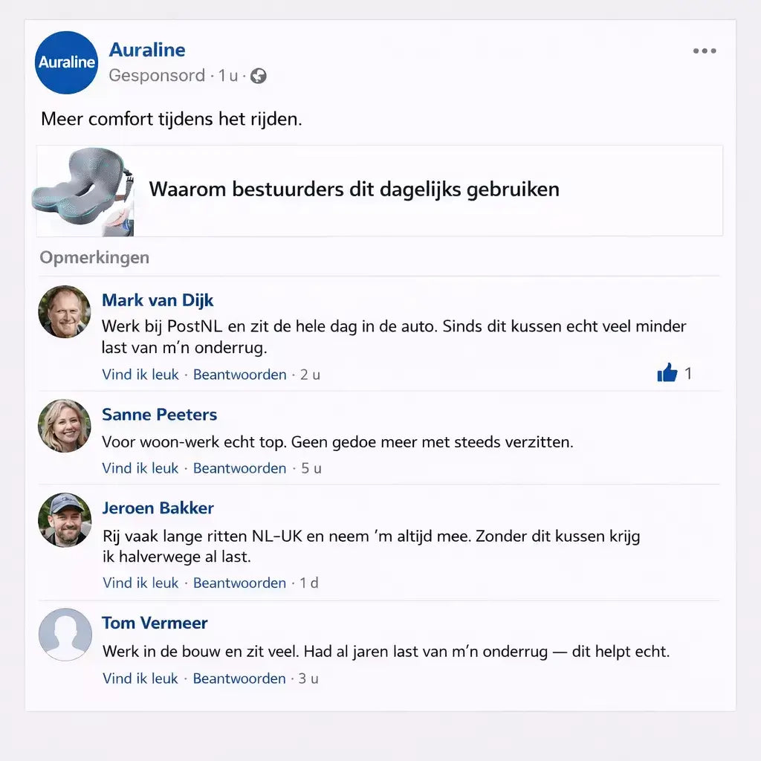Viewport: 761px width, 761px height.
Task: Like Sanne Peeters' comment
Action: point(140,468)
